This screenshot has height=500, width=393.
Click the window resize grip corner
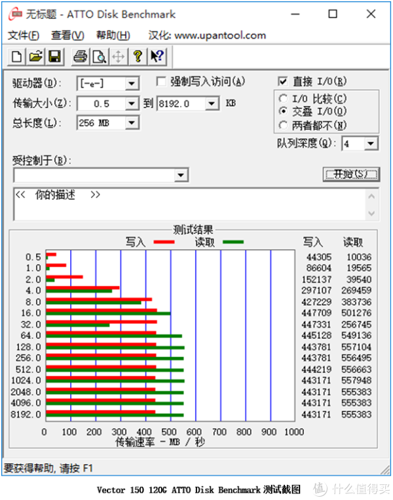385,470
